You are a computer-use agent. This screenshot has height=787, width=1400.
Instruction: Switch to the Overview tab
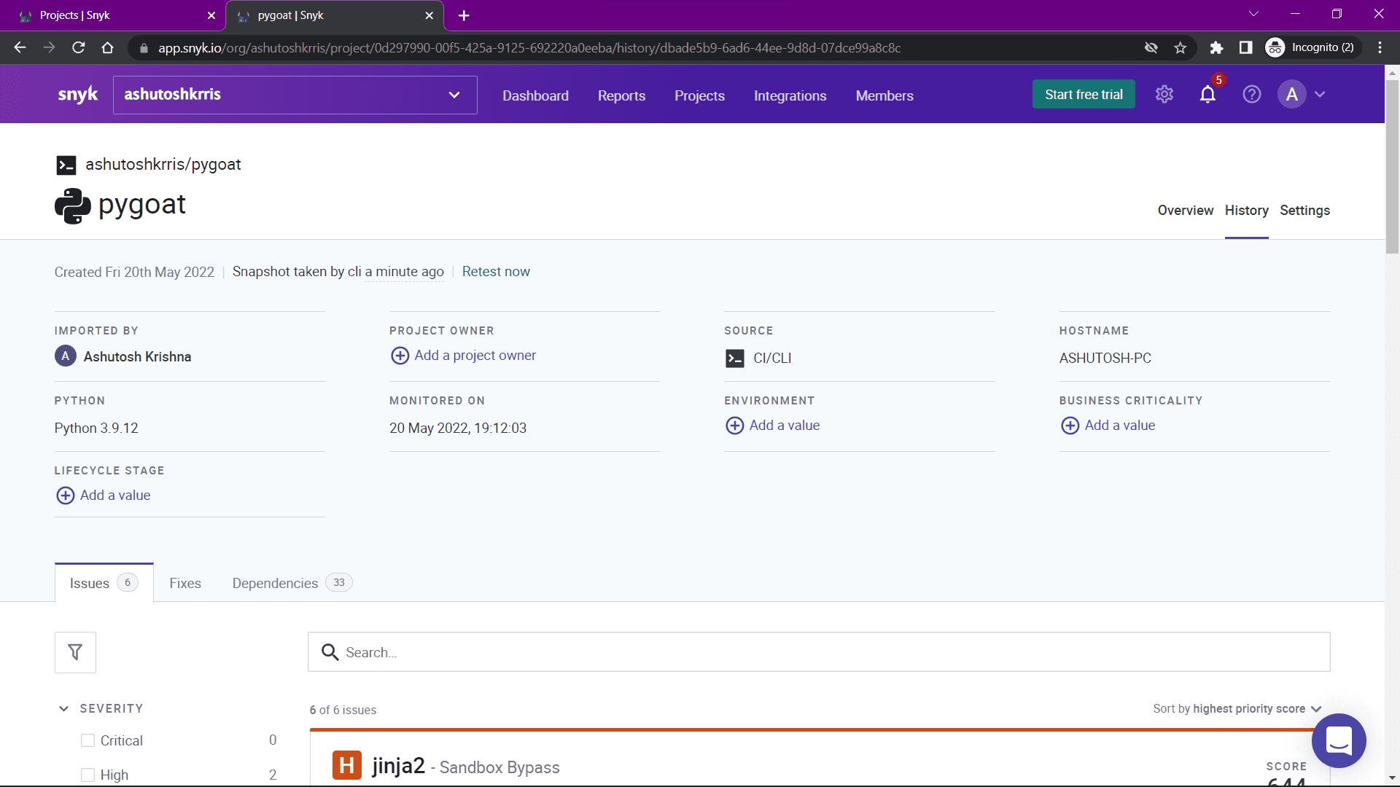tap(1186, 211)
